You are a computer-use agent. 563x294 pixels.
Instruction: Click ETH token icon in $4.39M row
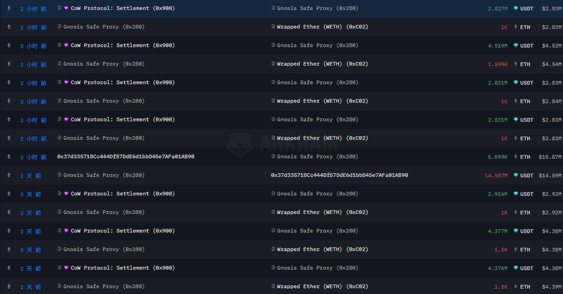point(516,287)
